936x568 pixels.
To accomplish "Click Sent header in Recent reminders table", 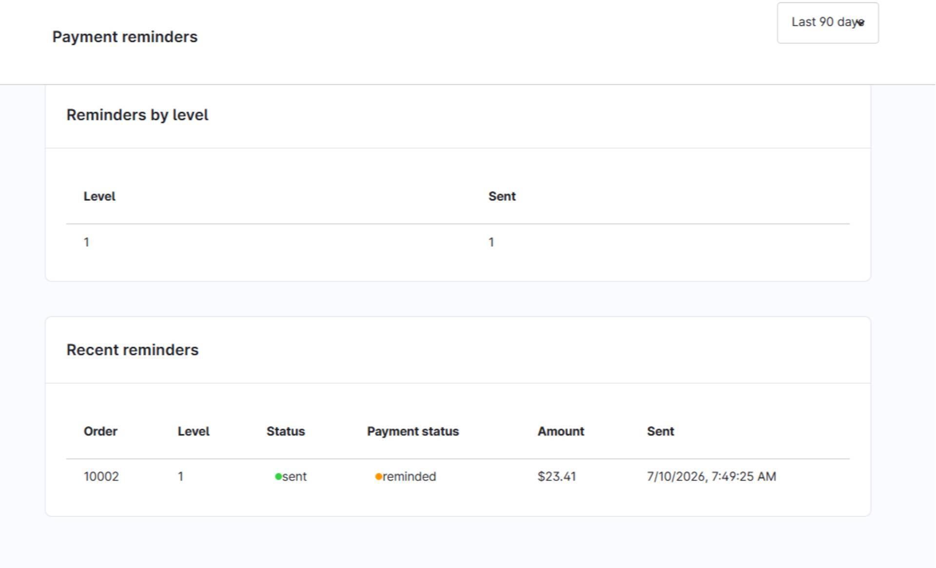I will 661,431.
